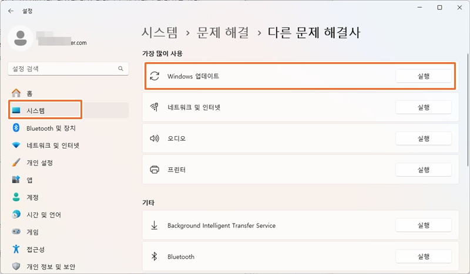Navigate to 문제 해결 breadcrumb
Screen dimensions: 470x274
[223, 32]
